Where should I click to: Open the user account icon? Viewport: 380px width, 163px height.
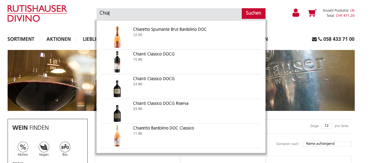click(295, 13)
